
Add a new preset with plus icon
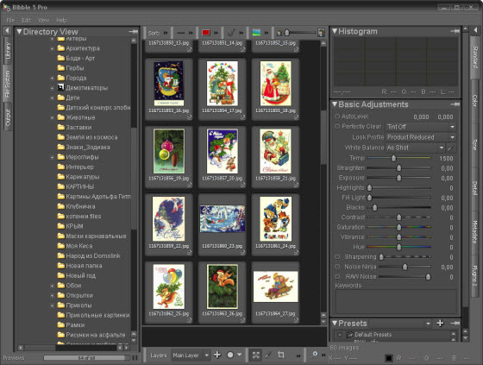440,323
